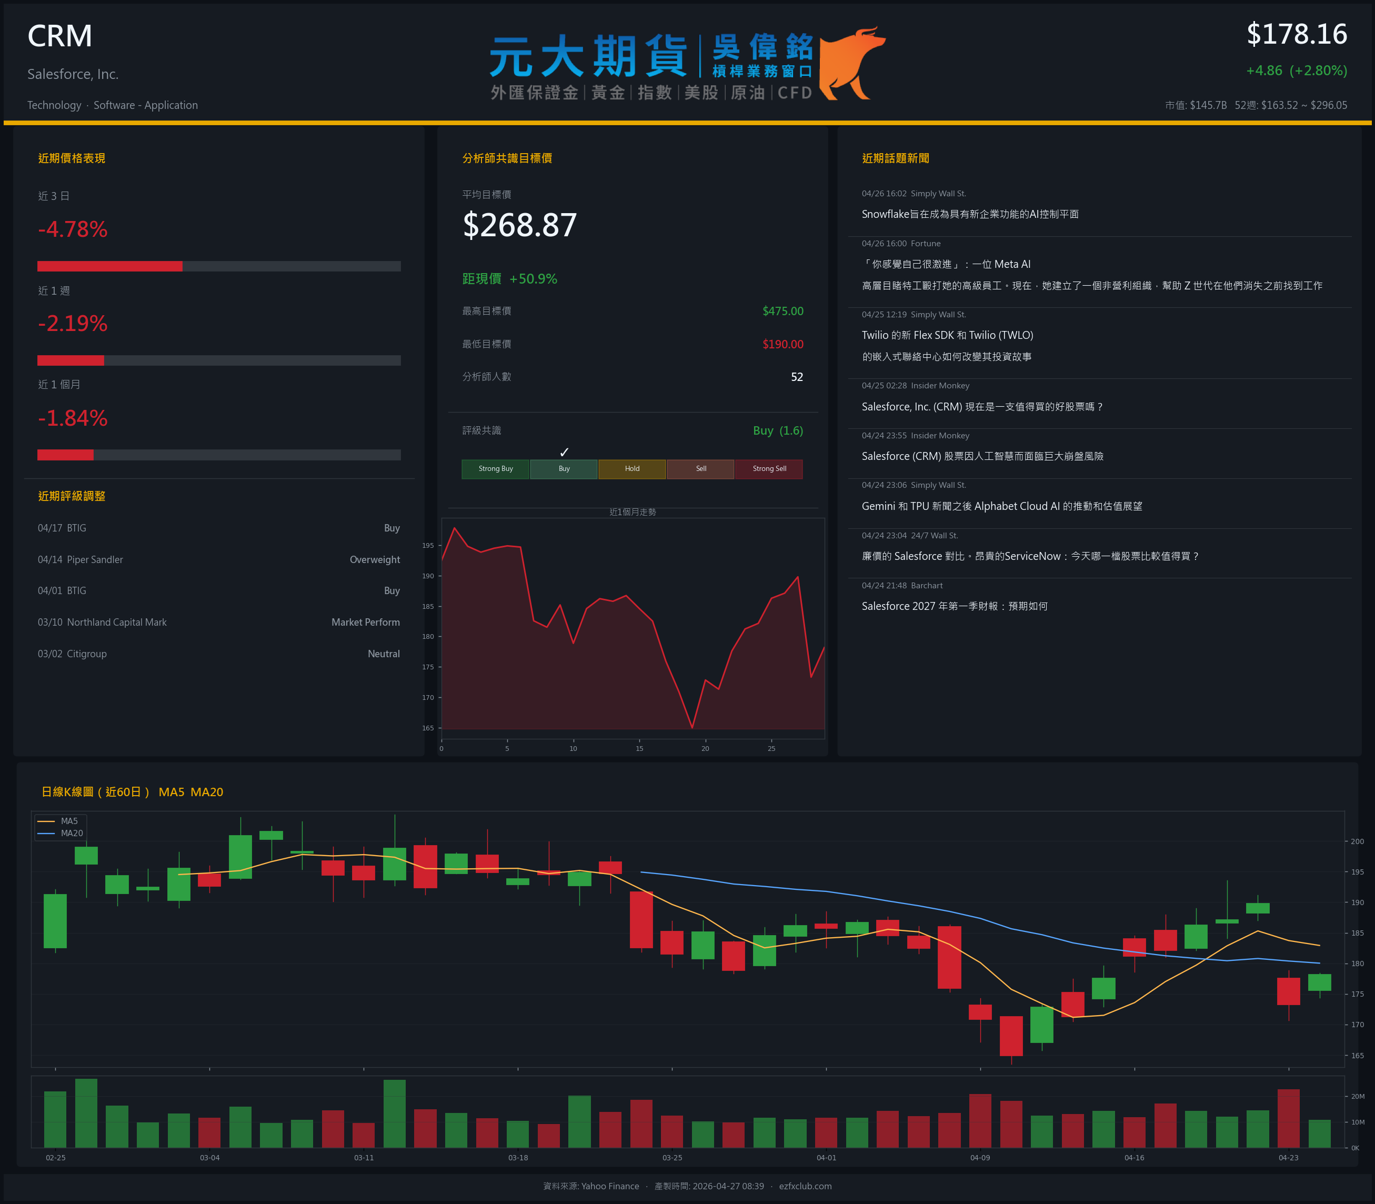Image resolution: width=1375 pixels, height=1204 pixels.
Task: Click the 04/14 Piper Sandler rating row
Action: [x=219, y=560]
